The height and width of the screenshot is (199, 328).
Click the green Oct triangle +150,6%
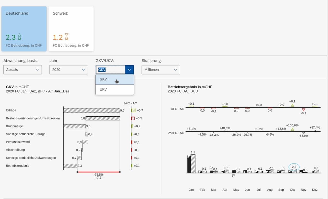click(292, 129)
